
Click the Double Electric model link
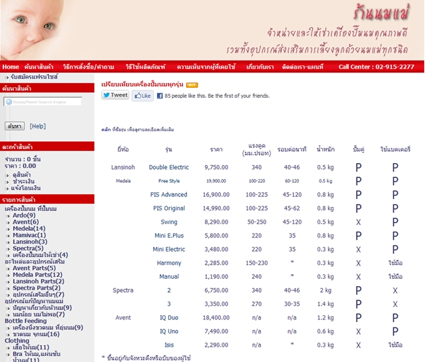click(x=168, y=167)
